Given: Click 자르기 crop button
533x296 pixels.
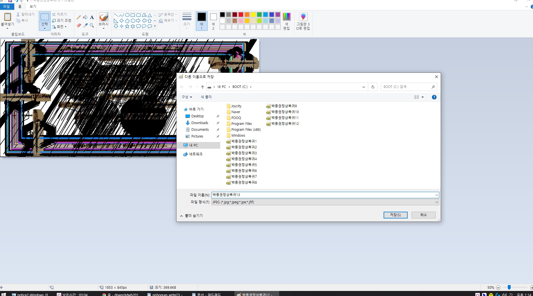Looking at the screenshot, I should point(59,14).
